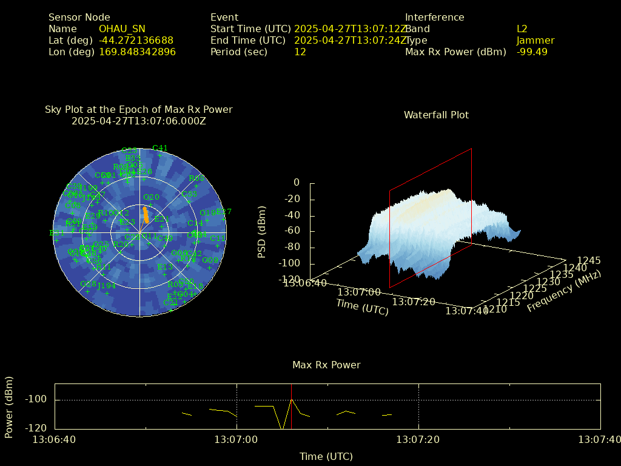Click the sensor name value OHAU_SN
The image size is (621, 466).
click(x=122, y=29)
